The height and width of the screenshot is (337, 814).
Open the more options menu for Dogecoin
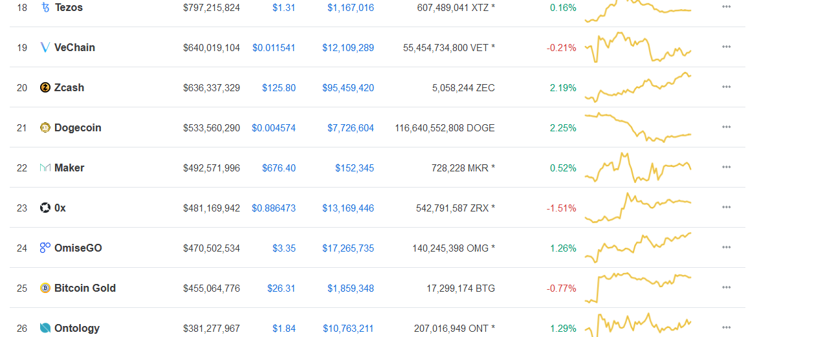pyautogui.click(x=727, y=127)
